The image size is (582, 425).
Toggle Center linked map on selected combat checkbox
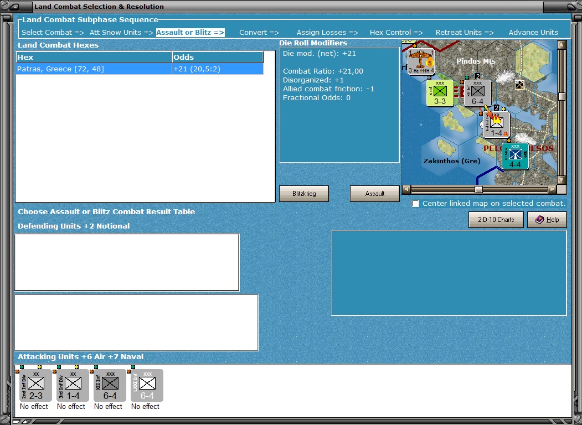416,204
